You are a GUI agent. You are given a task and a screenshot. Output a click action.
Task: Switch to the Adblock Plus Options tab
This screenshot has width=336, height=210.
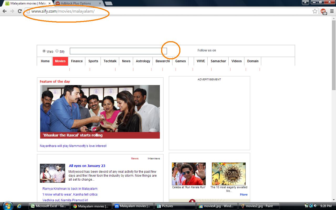(x=78, y=3)
